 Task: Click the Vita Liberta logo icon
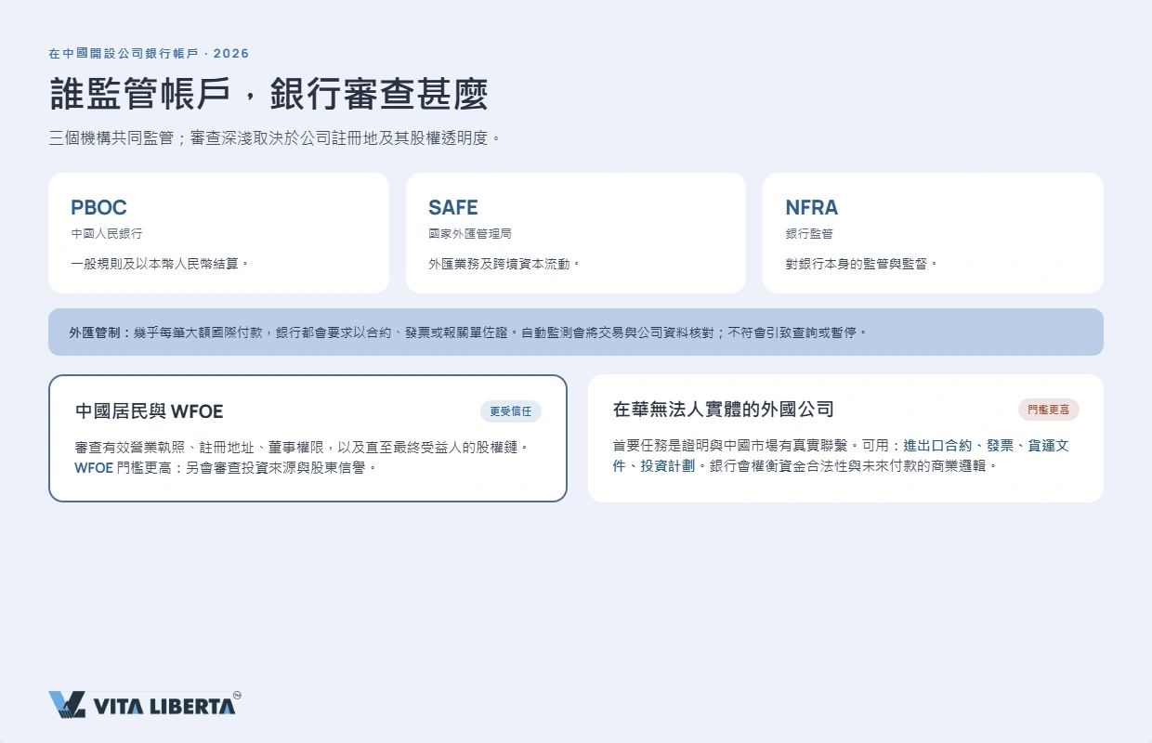(x=67, y=704)
